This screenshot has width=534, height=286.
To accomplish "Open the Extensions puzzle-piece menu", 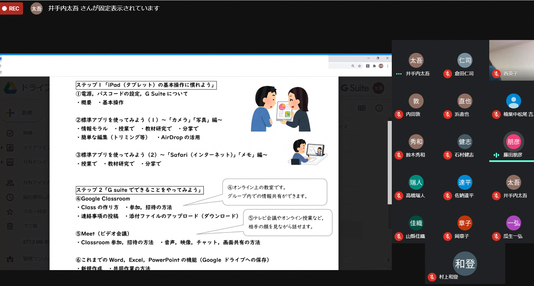I will click(x=374, y=66).
